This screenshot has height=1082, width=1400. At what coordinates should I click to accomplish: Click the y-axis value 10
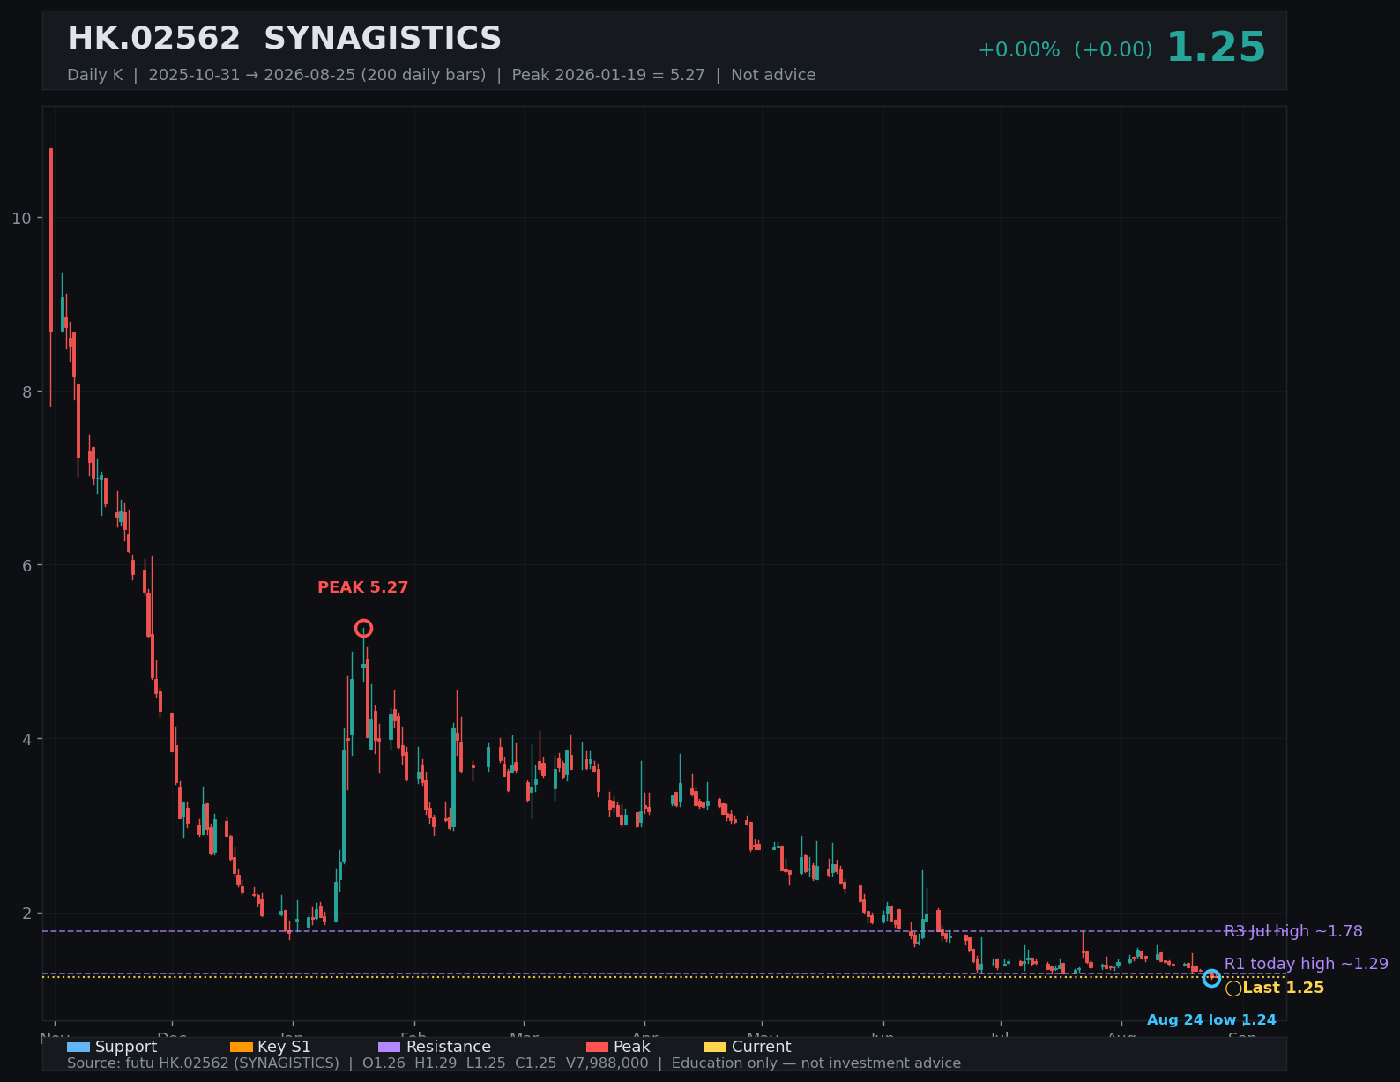pyautogui.click(x=21, y=218)
